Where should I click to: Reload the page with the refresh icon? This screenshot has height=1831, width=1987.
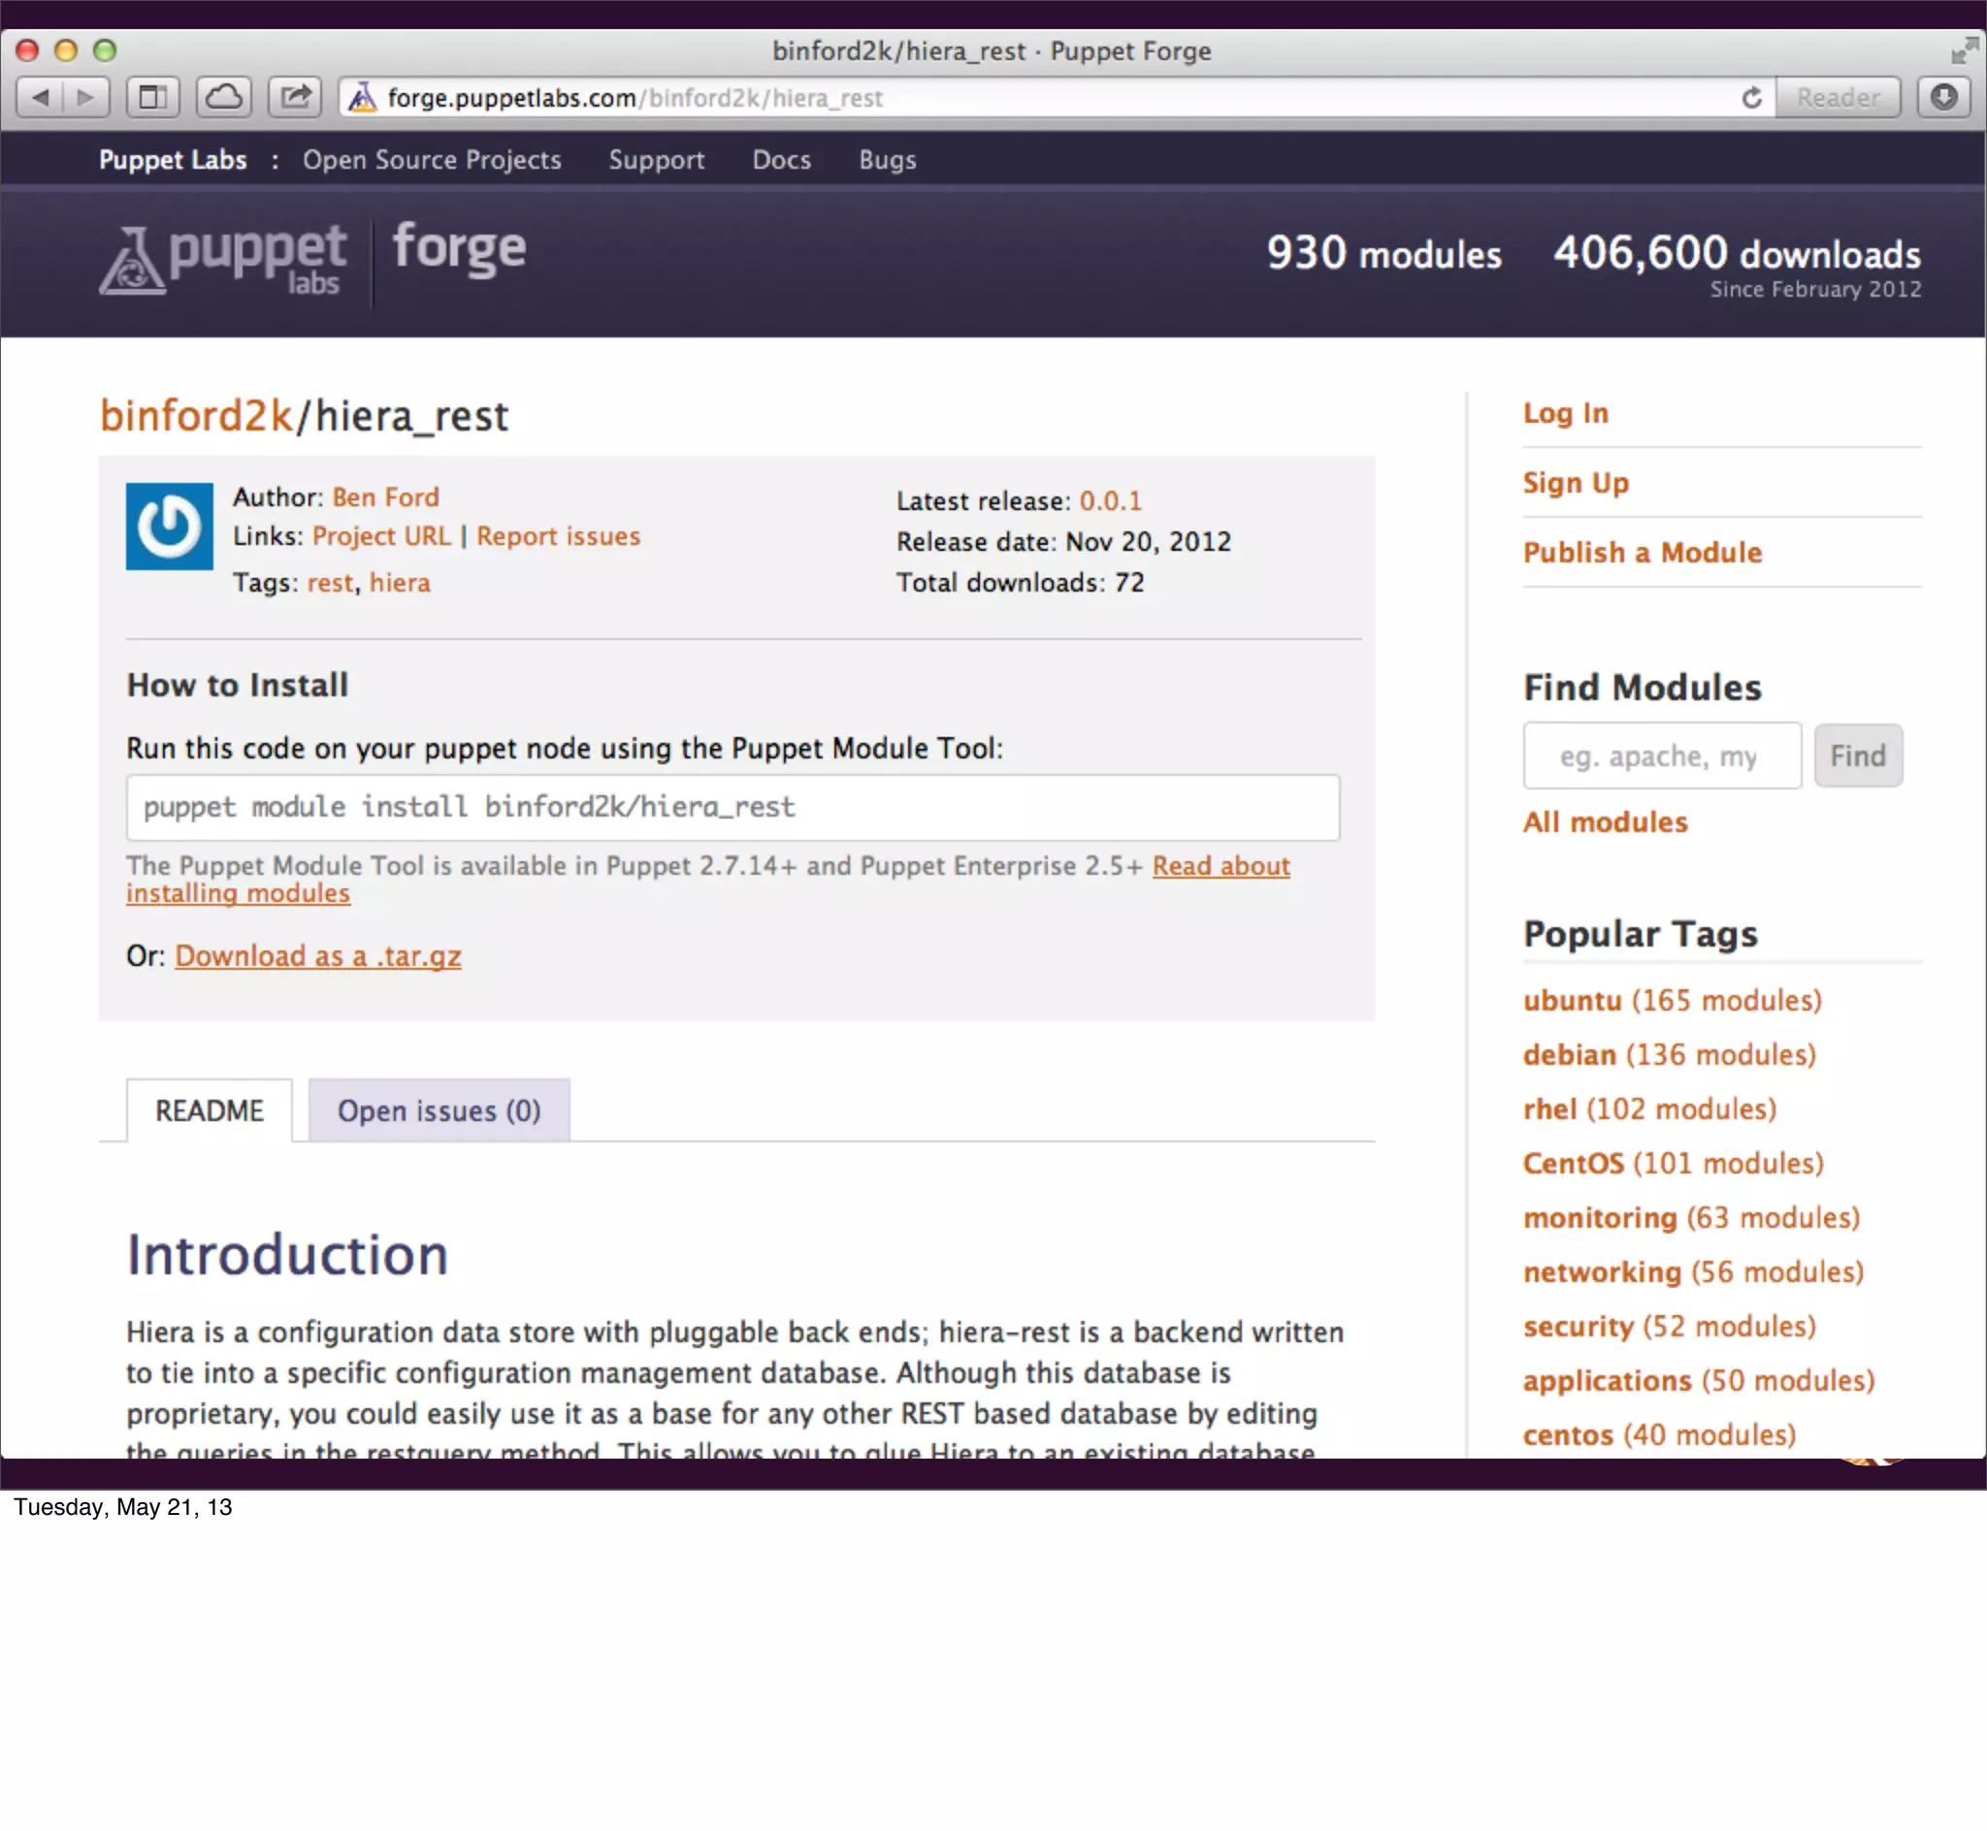pos(1751,97)
